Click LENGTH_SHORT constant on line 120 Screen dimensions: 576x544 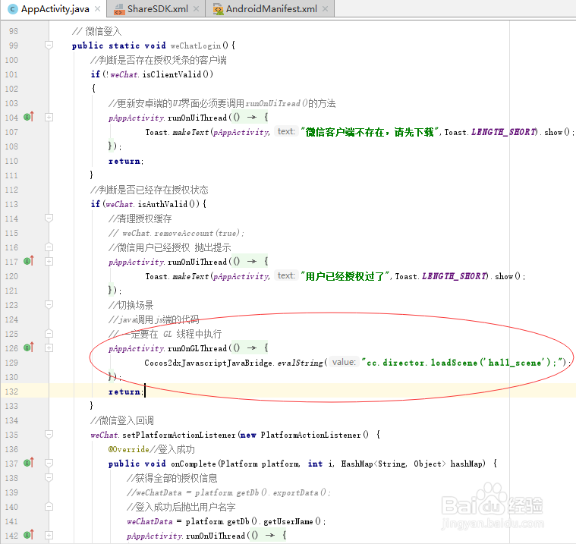coord(455,276)
